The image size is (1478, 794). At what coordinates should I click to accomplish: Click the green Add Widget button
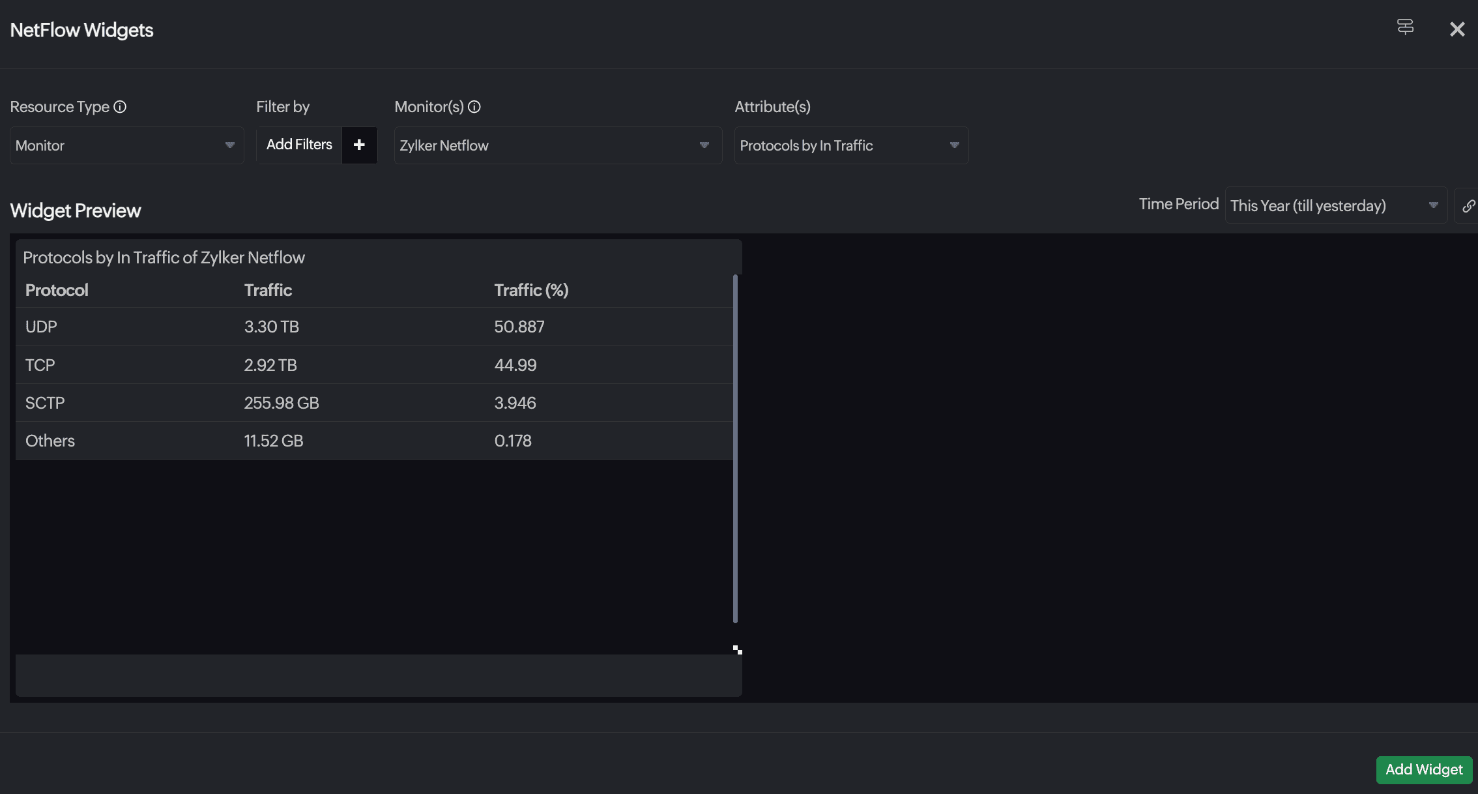[x=1424, y=770]
